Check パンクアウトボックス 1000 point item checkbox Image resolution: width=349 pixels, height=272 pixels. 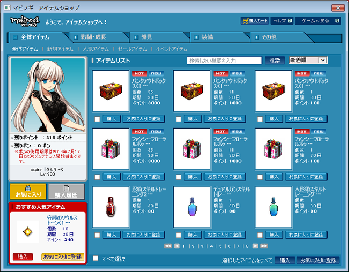click(x=178, y=119)
